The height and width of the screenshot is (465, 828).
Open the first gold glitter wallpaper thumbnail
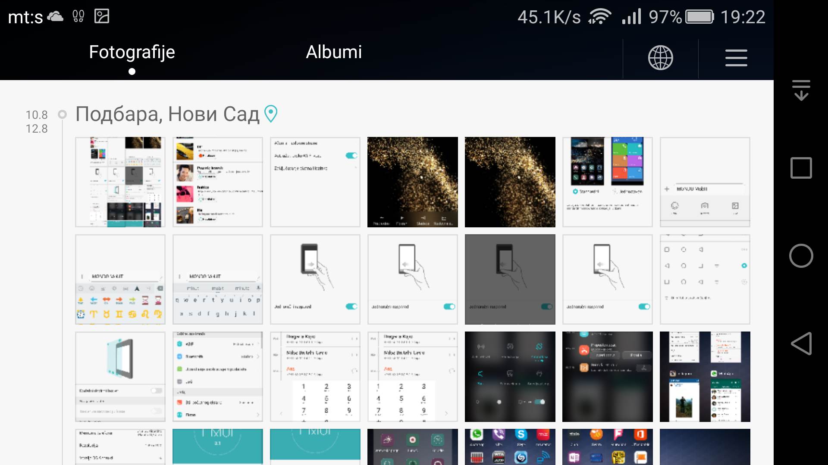[412, 182]
